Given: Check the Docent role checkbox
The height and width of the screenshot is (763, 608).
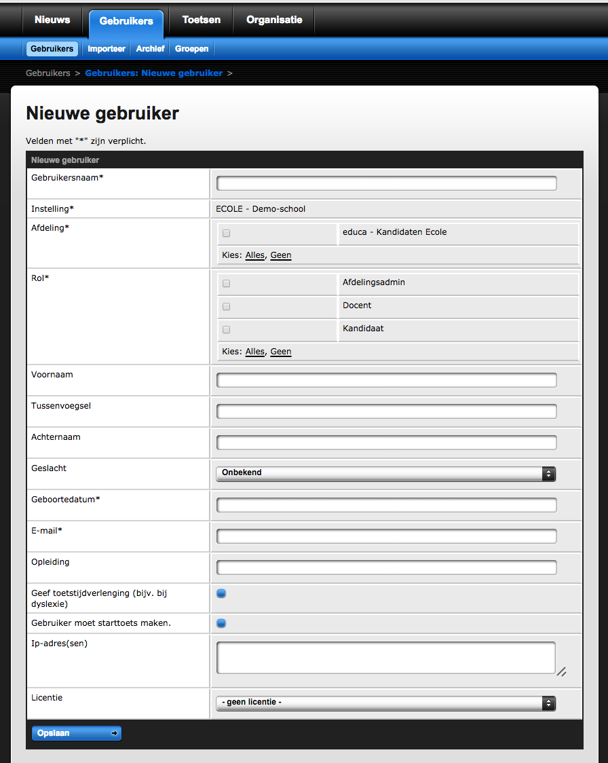Looking at the screenshot, I should [x=227, y=306].
